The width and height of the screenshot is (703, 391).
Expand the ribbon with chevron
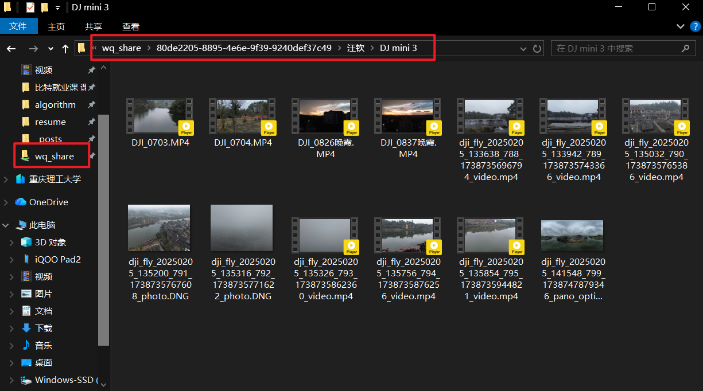pos(681,26)
